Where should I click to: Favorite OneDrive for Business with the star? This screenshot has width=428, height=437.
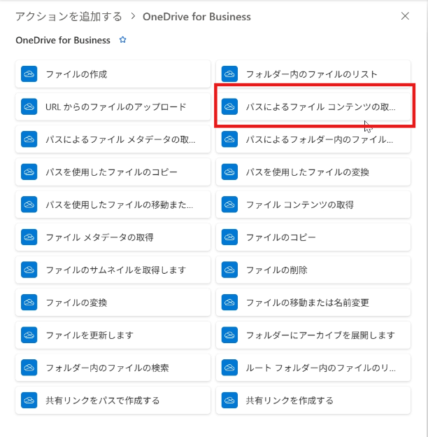(x=123, y=41)
